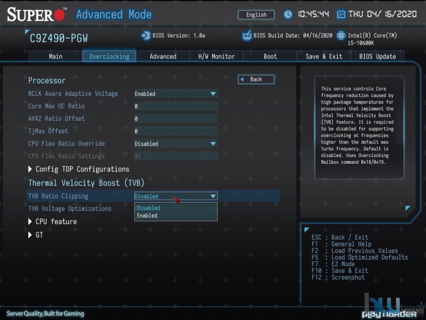Expand Config TDP Configurations submenu
Image resolution: width=426 pixels, height=320 pixels.
79,169
